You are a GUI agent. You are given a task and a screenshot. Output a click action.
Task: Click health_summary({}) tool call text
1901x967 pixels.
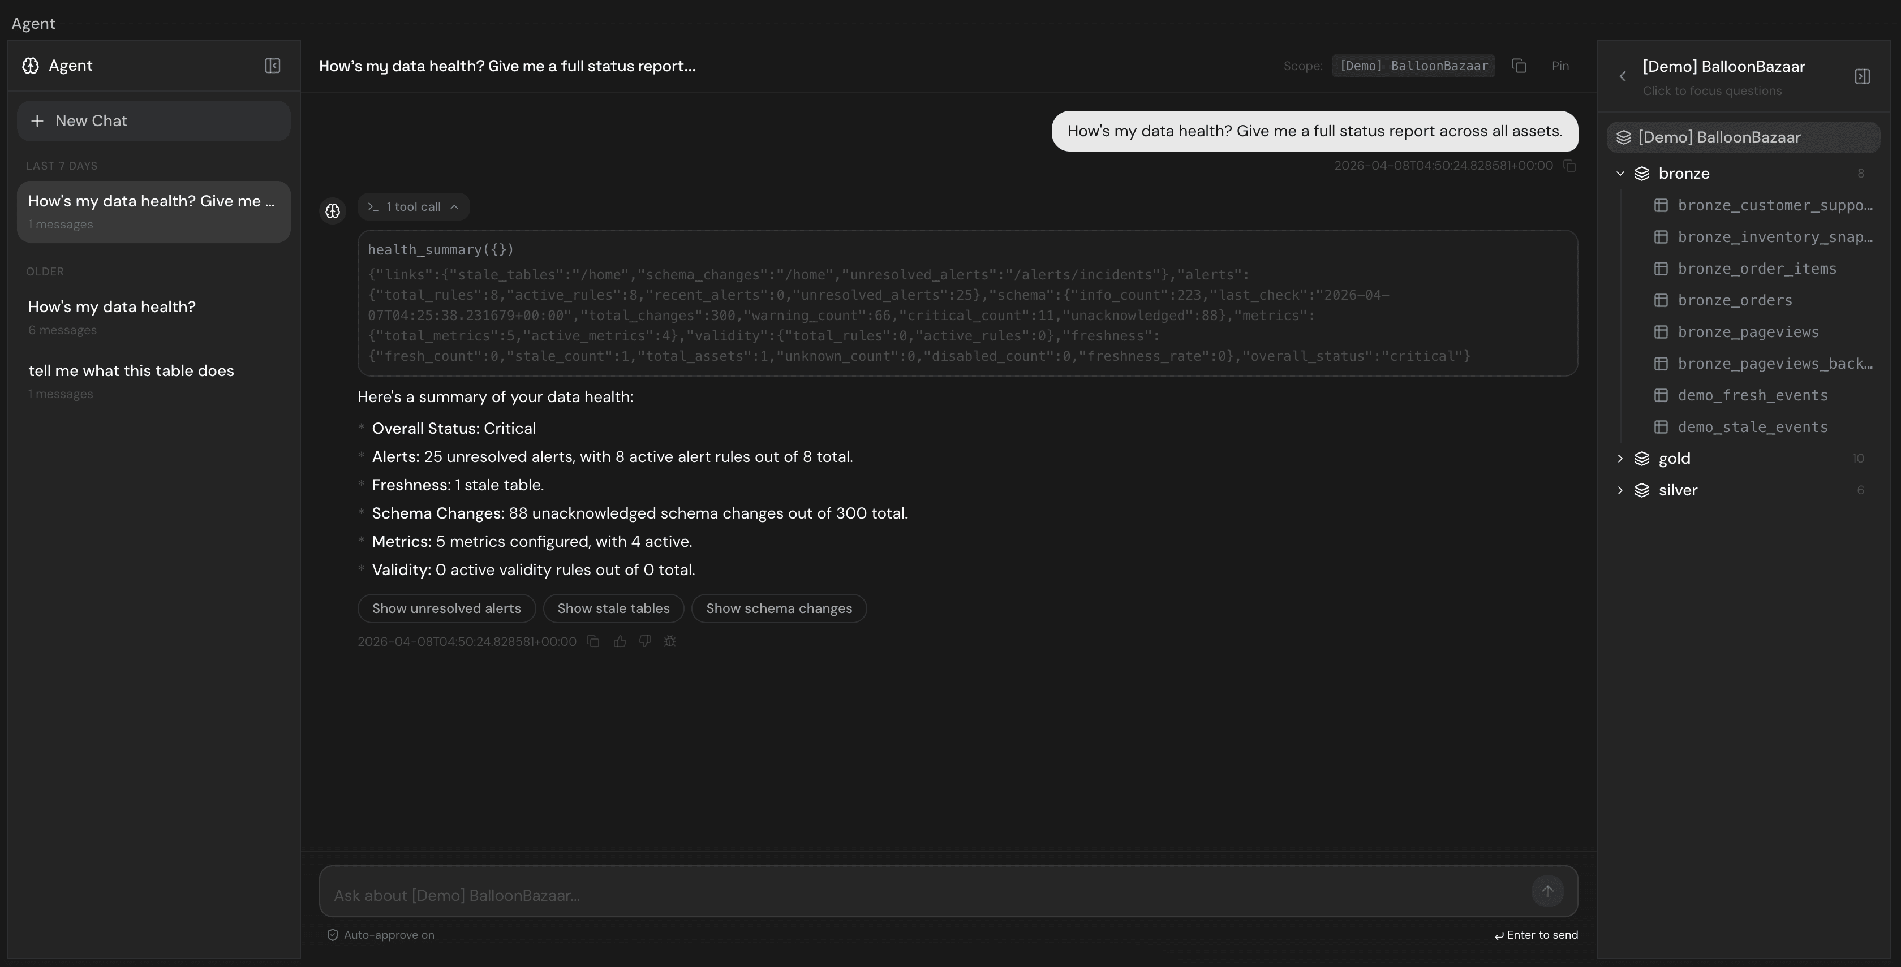441,250
